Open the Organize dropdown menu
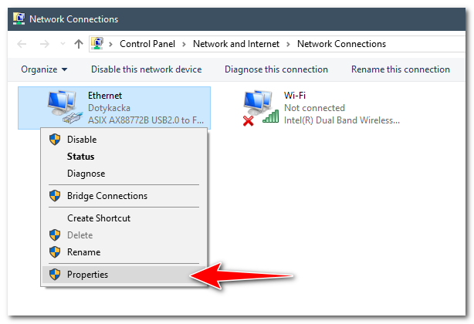The height and width of the screenshot is (324, 474). (x=44, y=69)
